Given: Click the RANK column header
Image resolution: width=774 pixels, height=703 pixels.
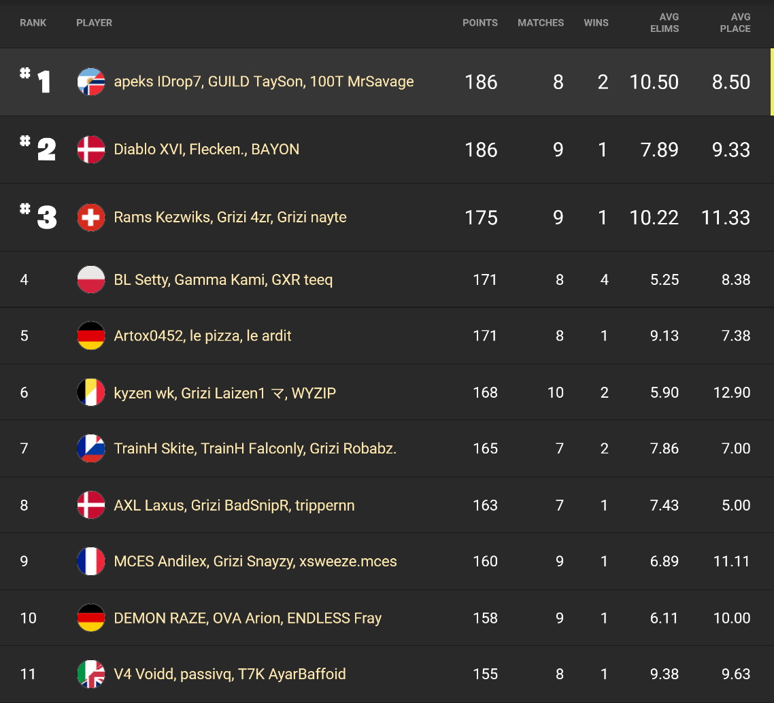Looking at the screenshot, I should (33, 22).
